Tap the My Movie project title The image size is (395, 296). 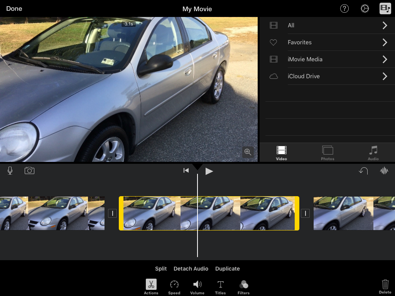197,9
